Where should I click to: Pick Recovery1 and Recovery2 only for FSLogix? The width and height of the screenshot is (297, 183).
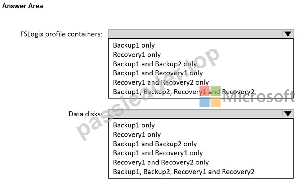click(x=161, y=82)
